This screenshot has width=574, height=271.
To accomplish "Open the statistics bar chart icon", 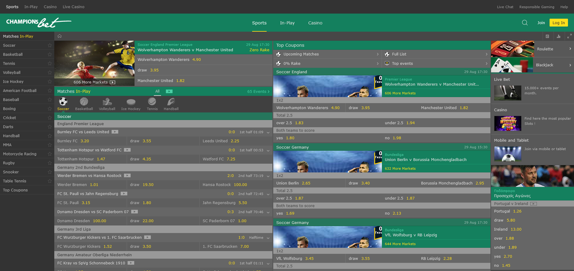I will click(x=559, y=36).
